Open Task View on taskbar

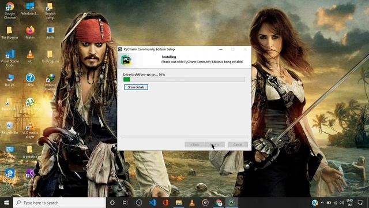click(125, 203)
